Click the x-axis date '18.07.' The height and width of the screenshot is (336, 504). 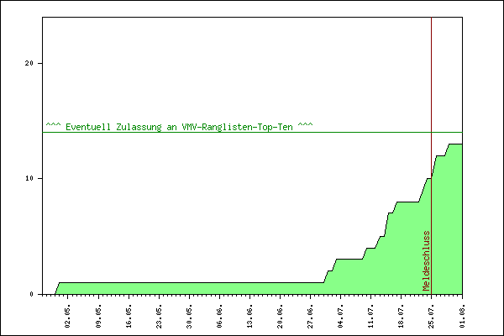pyautogui.click(x=402, y=317)
